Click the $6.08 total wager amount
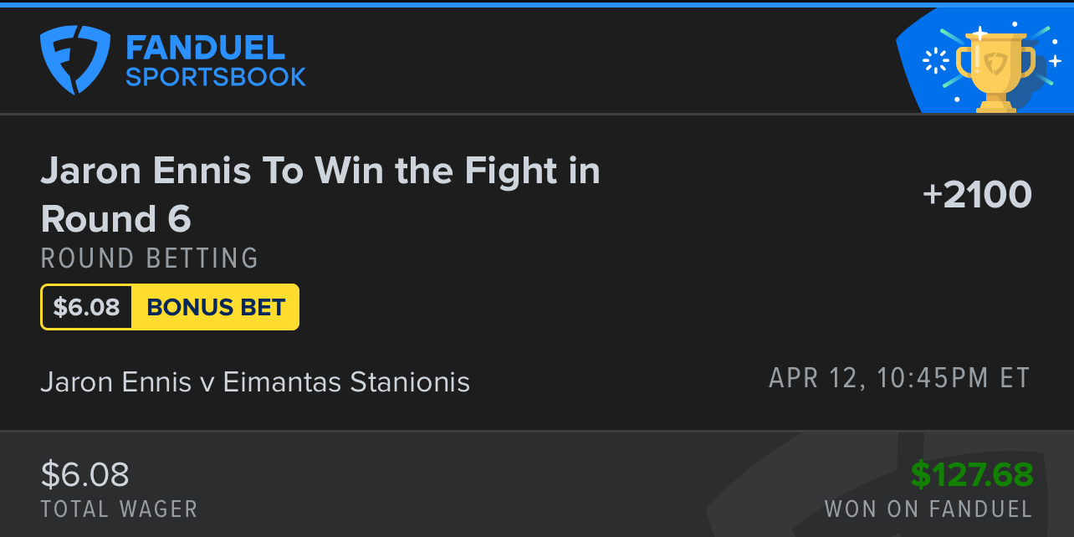The height and width of the screenshot is (537, 1074). click(x=84, y=475)
